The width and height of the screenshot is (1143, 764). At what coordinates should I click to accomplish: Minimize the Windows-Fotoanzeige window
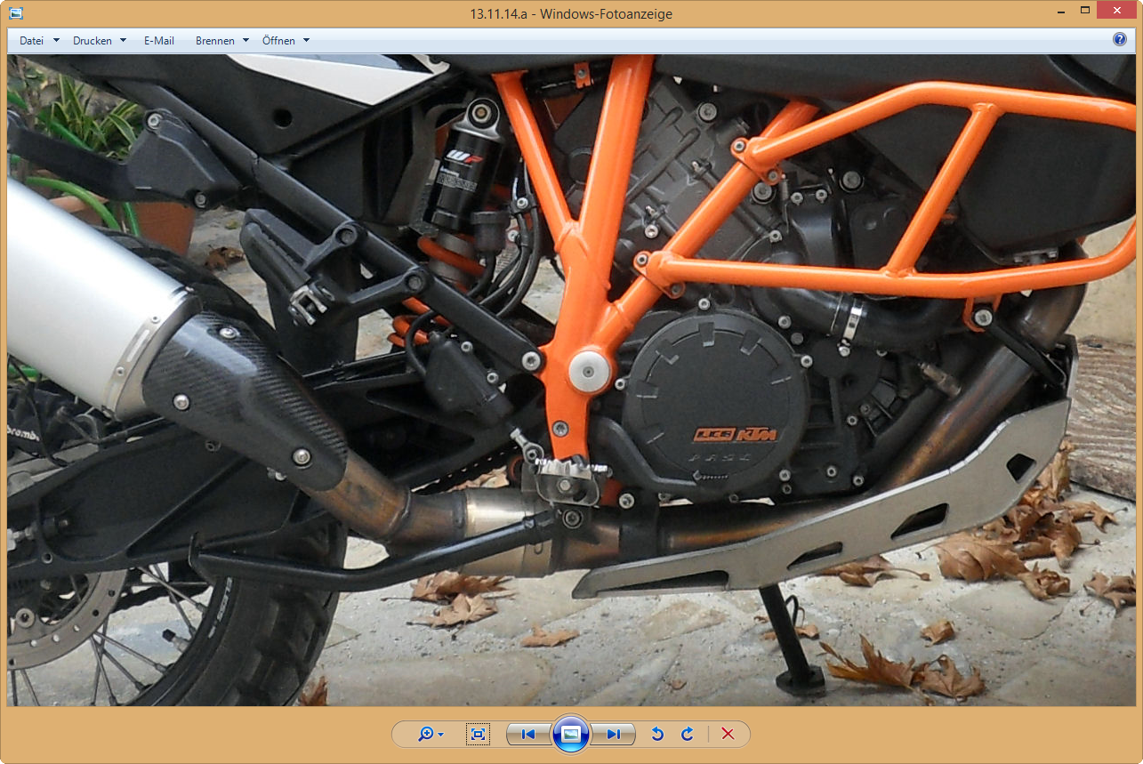tap(1058, 11)
